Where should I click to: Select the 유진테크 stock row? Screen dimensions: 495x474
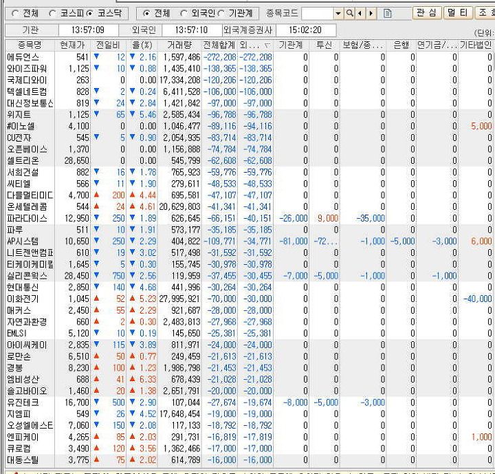click(x=250, y=402)
